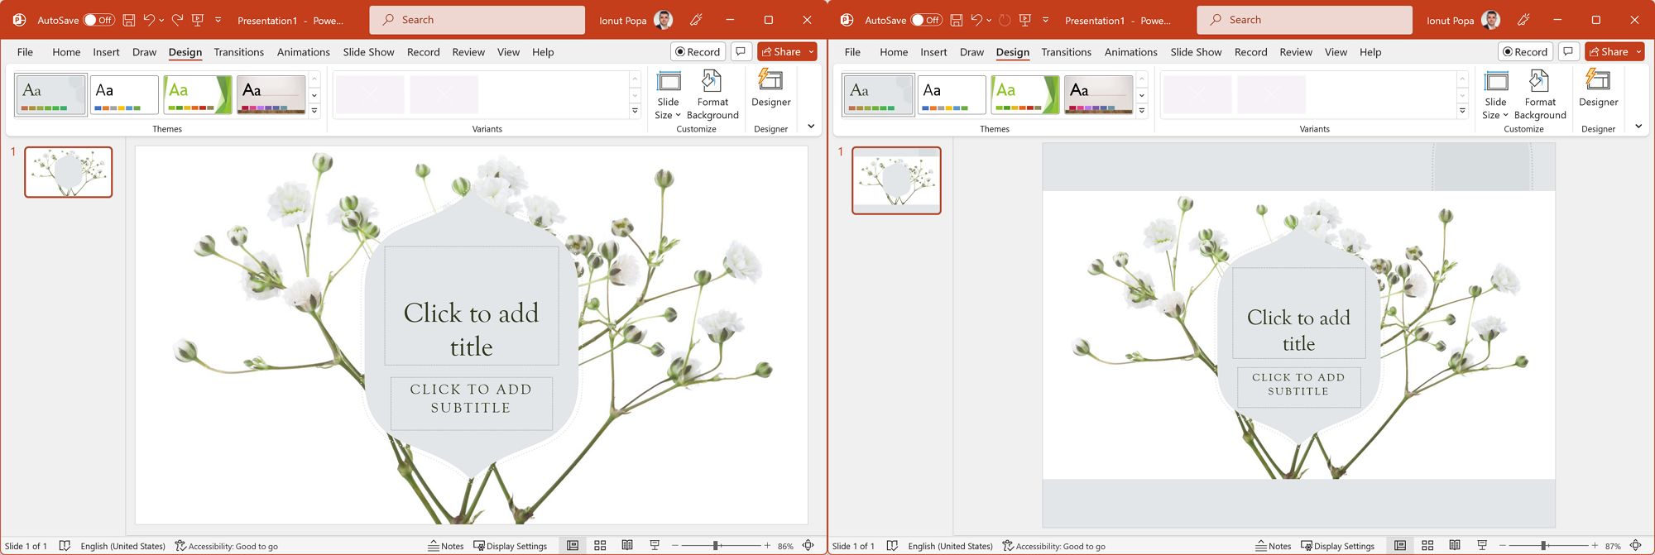Click spell check book icon in left status bar

coord(65,546)
